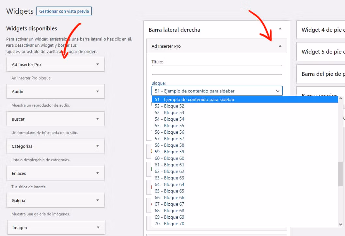Select option 55 - Bloque 55

(245, 126)
